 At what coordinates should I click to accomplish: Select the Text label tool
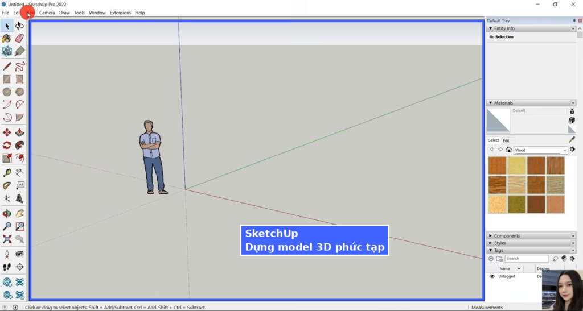pos(20,186)
